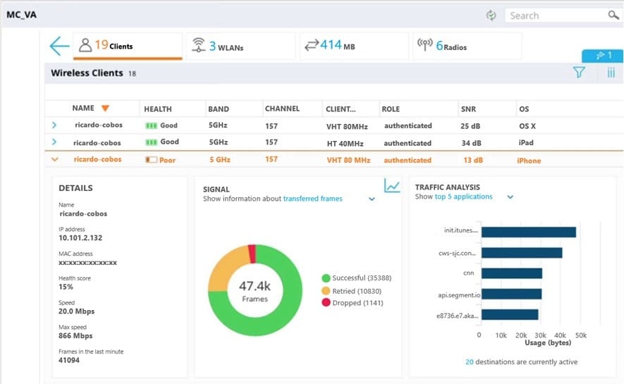Viewport: 624px width, 384px height.
Task: Collapse the ricardo-cobos iPhone row
Action: click(54, 160)
